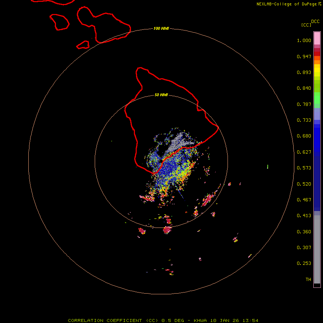The width and height of the screenshot is (323, 323).
Task: Click the 0.307 color scale value
Action: pos(304,248)
